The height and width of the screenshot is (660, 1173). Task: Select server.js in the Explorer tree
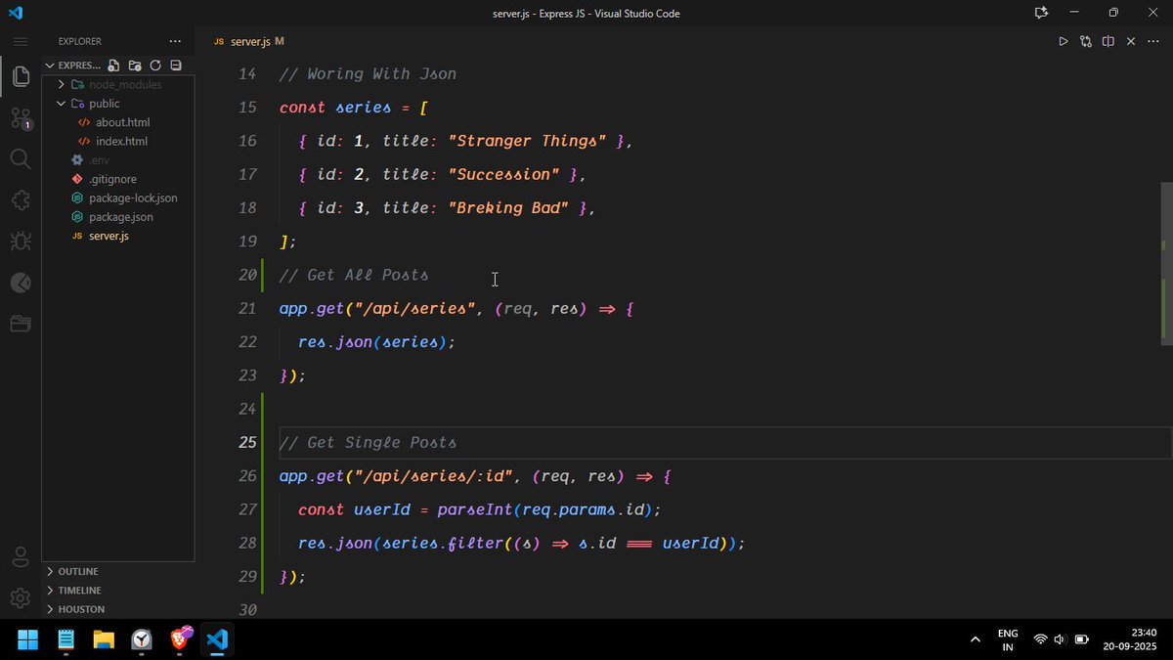(109, 236)
